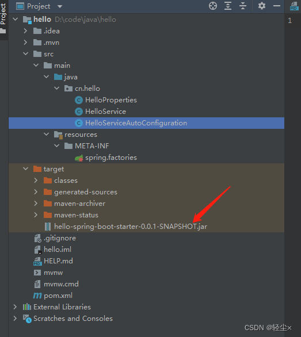The width and height of the screenshot is (301, 337).
Task: Select the mvnw file name
Action: (x=54, y=273)
